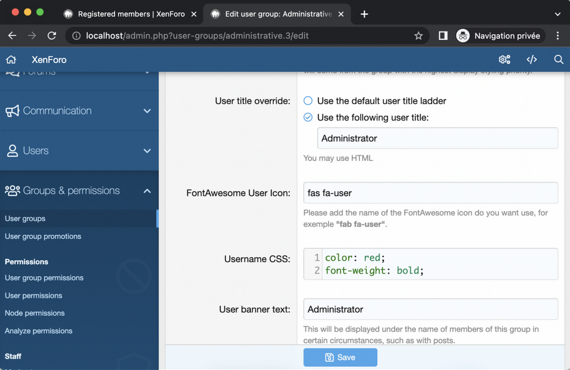
Task: Select 'Use the following user title' option
Action: 308,118
